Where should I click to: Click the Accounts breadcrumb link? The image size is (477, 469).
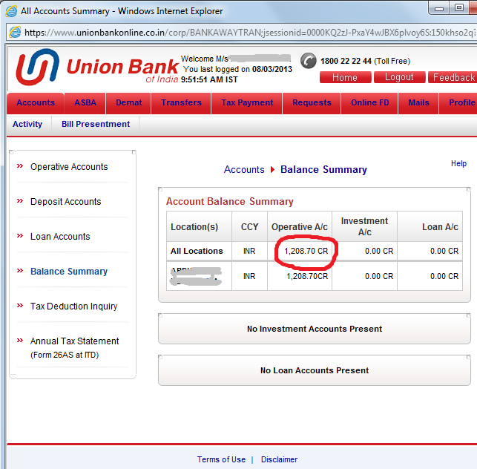pyautogui.click(x=244, y=169)
